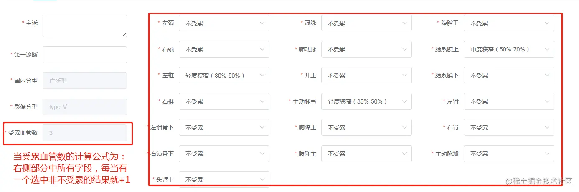Click the 第一诊断 input field
Viewport: 579px width, 192px height.
[x=85, y=55]
